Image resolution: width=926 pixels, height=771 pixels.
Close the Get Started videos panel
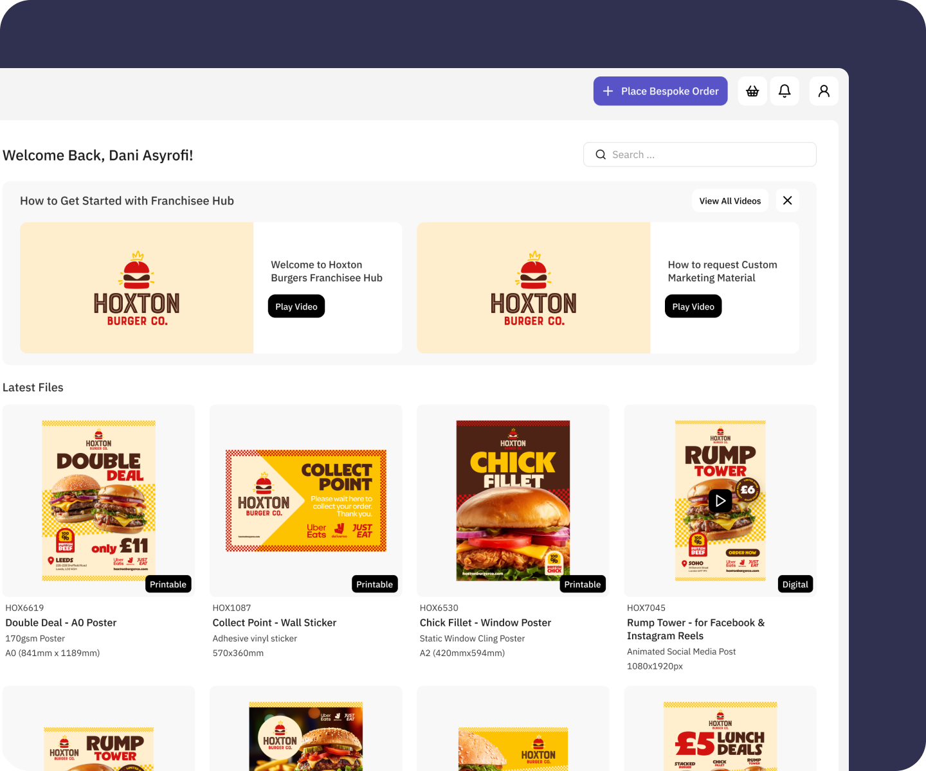coord(787,200)
